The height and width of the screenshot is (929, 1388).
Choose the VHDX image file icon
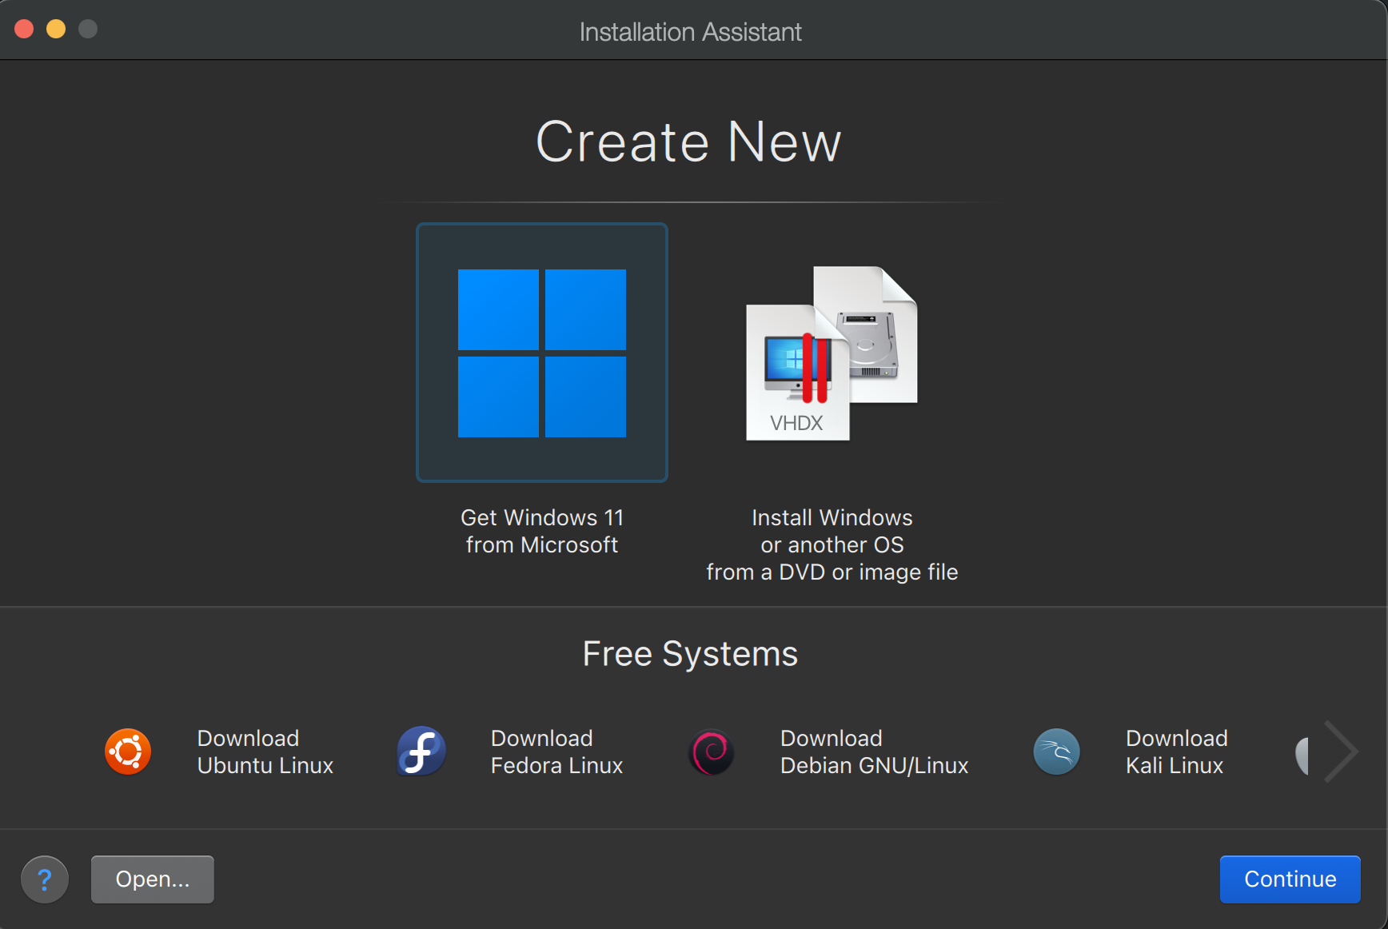(832, 353)
